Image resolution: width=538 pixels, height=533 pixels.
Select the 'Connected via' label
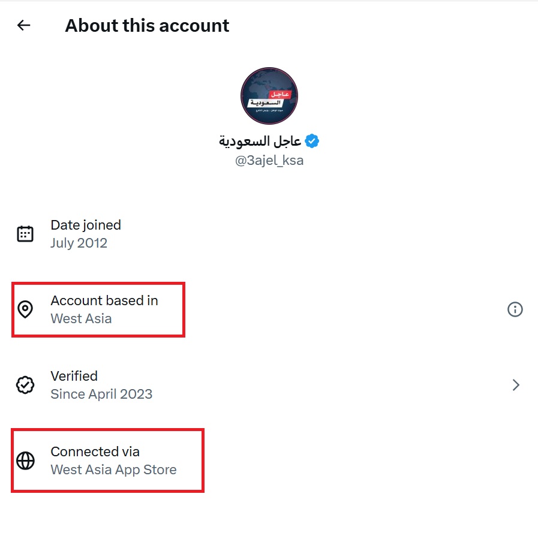tap(95, 451)
